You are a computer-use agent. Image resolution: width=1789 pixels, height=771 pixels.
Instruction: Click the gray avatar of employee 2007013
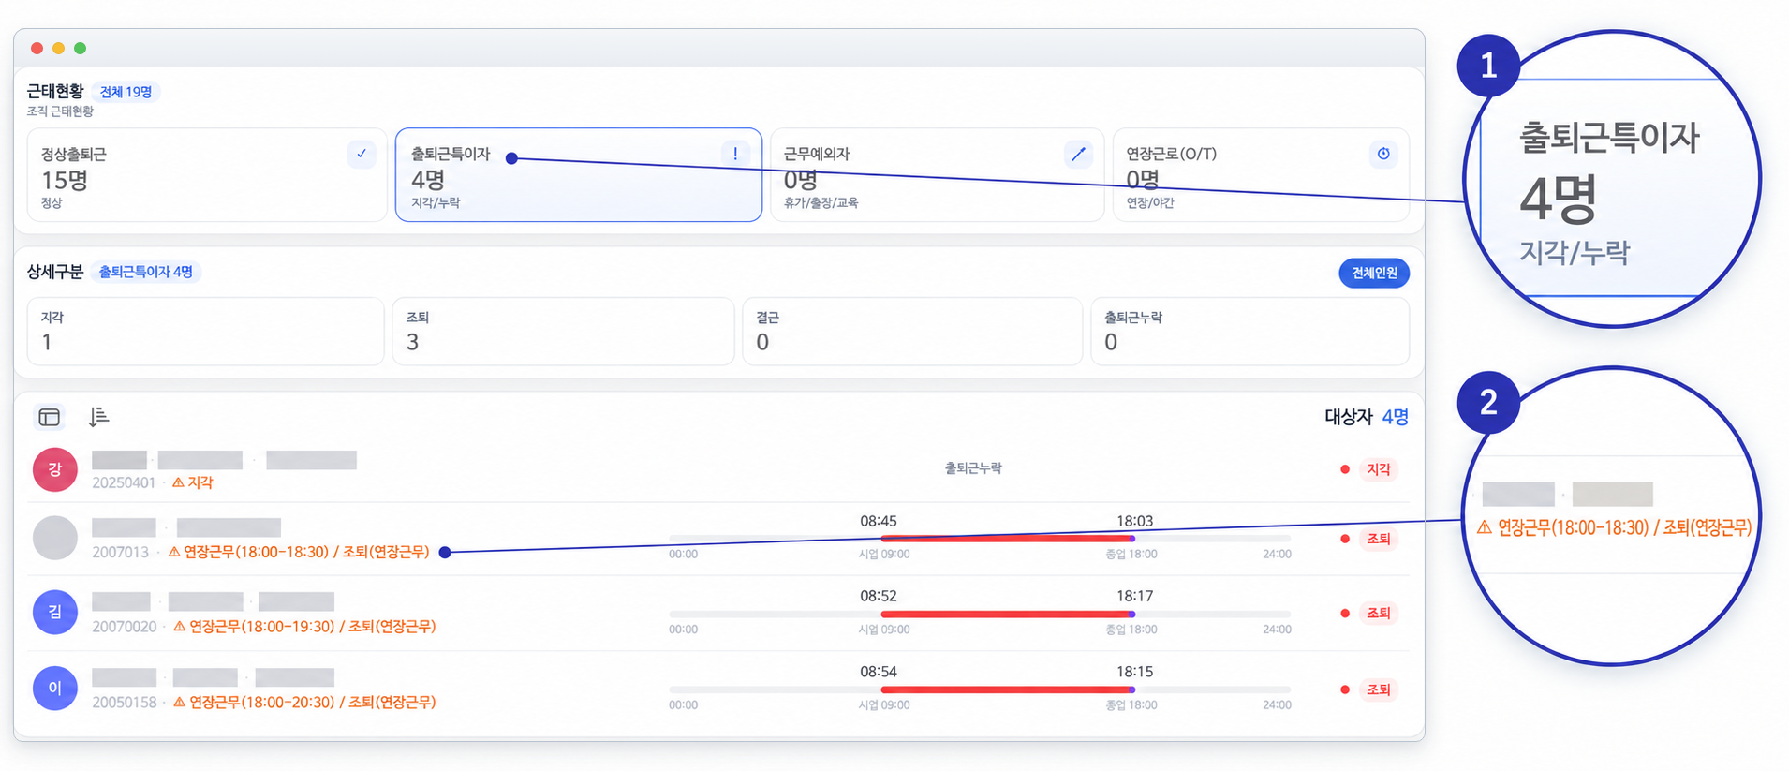[55, 538]
